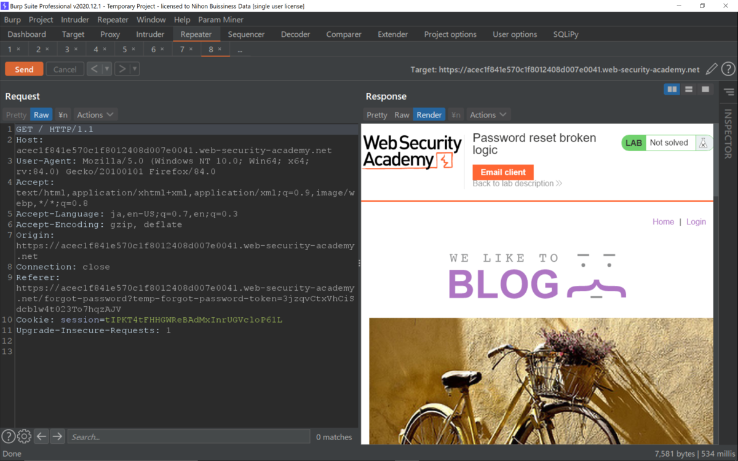Image resolution: width=738 pixels, height=461 pixels.
Task: Go forward to next request in history
Action: (122, 69)
